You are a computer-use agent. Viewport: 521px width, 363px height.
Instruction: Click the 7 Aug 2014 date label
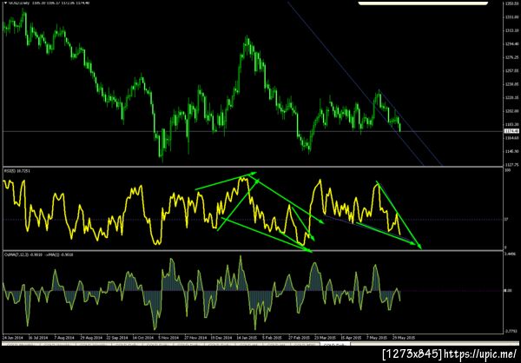pyautogui.click(x=64, y=338)
